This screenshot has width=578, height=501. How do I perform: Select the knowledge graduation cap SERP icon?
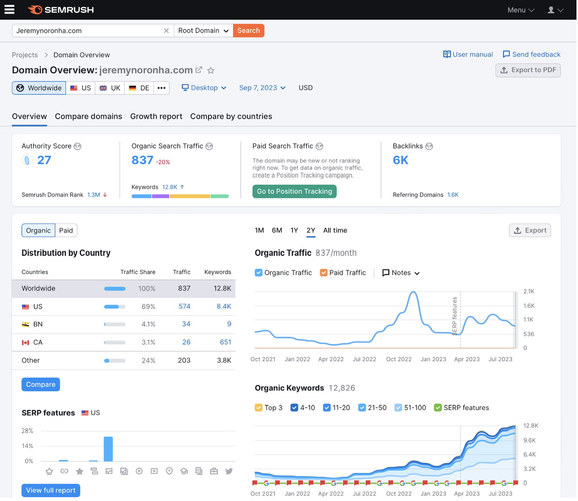pyautogui.click(x=184, y=471)
